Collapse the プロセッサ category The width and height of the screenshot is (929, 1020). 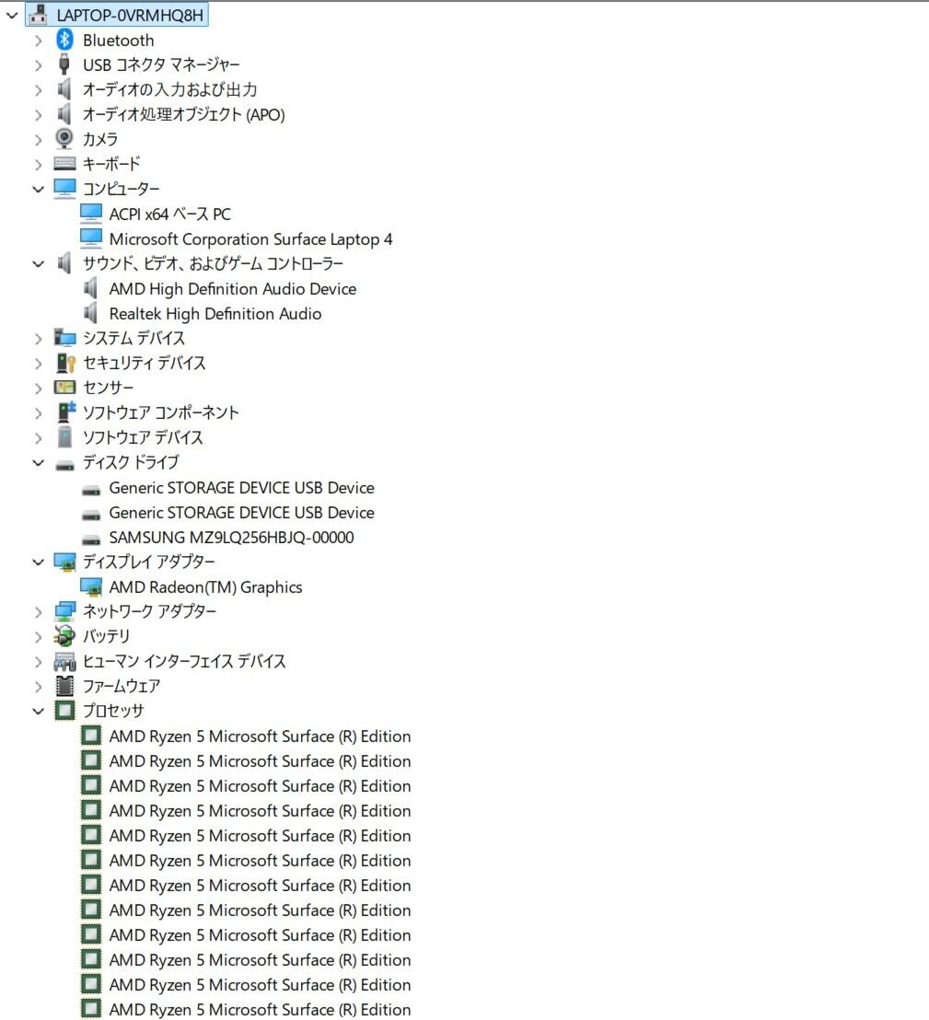[38, 712]
